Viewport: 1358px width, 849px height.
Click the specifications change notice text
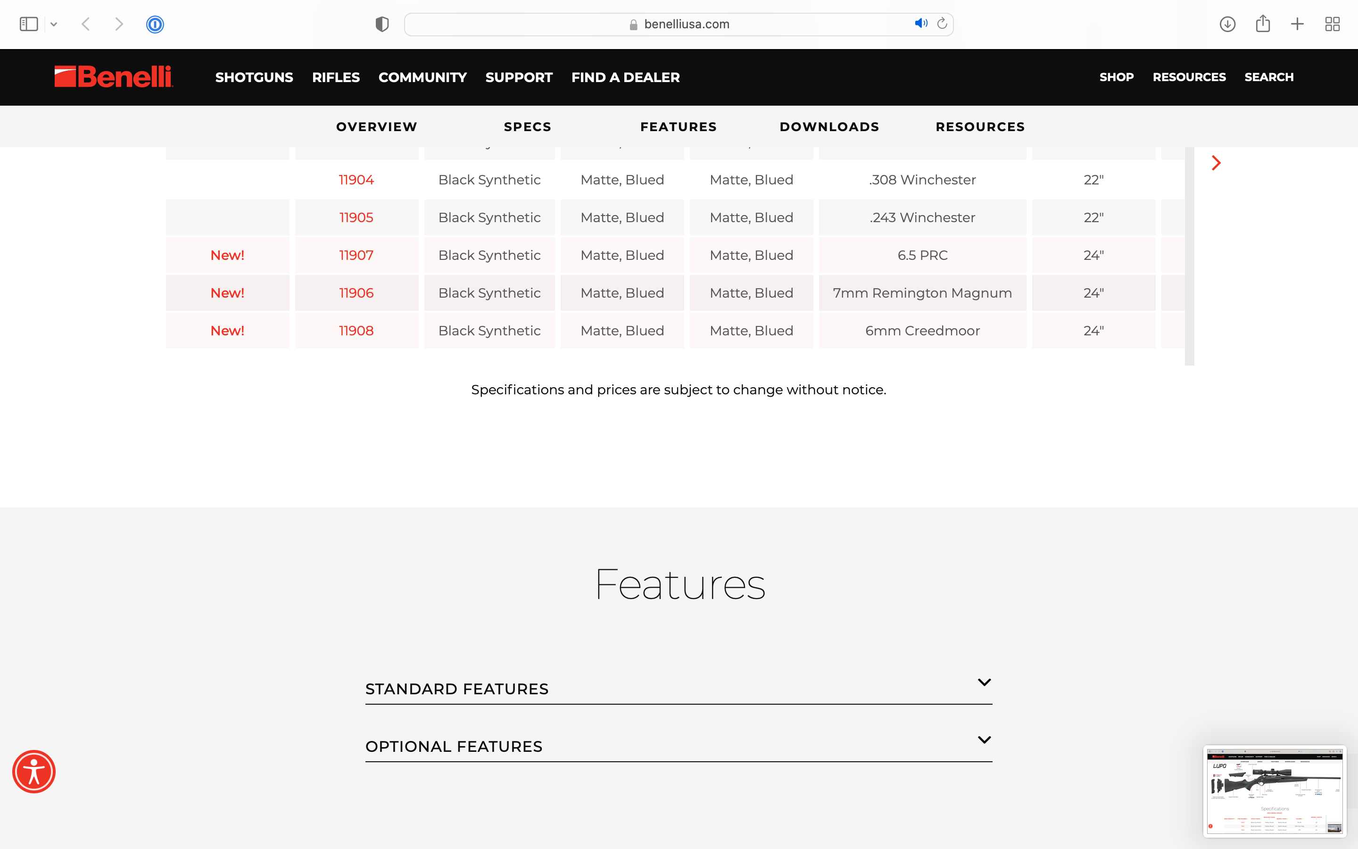(x=679, y=390)
